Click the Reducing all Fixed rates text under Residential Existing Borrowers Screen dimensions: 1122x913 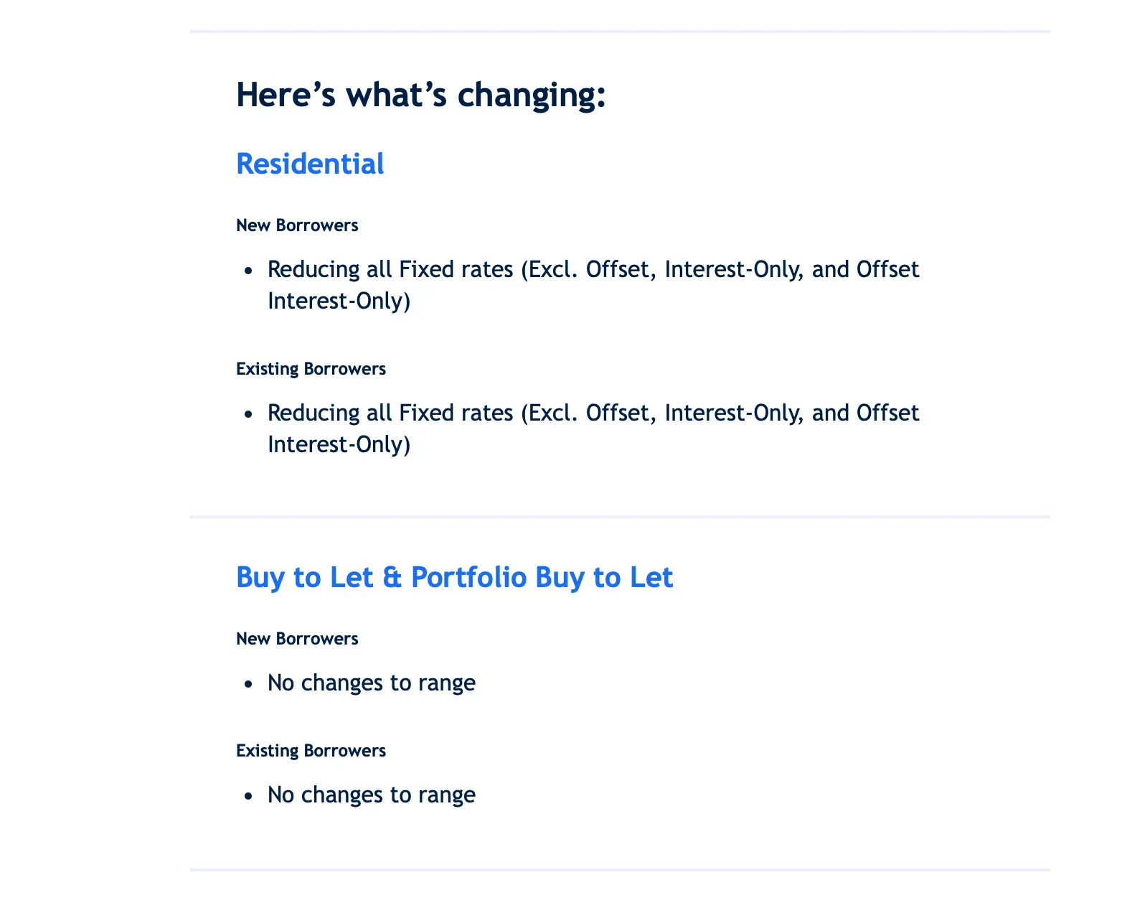(x=593, y=414)
